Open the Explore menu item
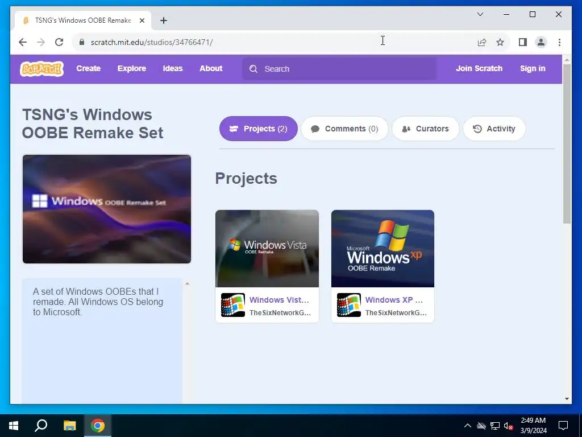The height and width of the screenshot is (437, 582). coord(132,68)
